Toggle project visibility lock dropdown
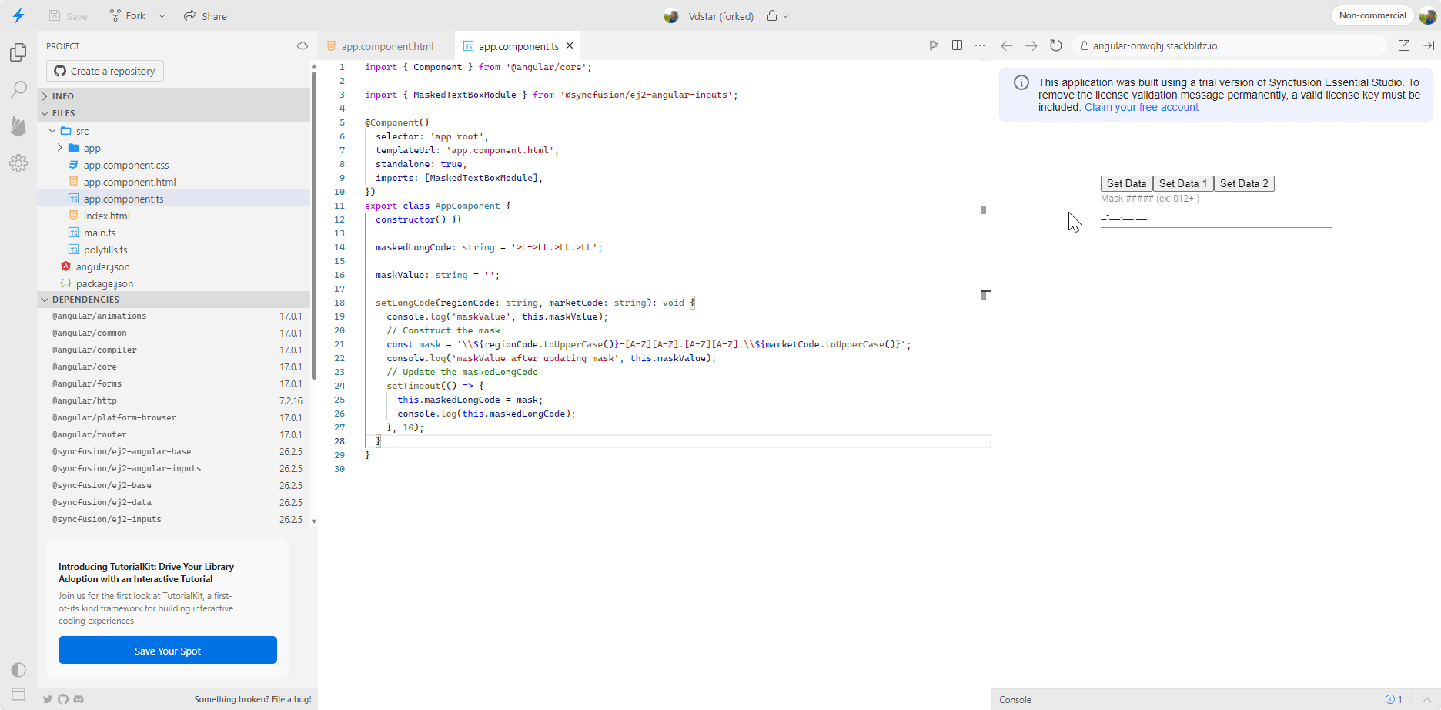Image resolution: width=1441 pixels, height=710 pixels. tap(777, 16)
